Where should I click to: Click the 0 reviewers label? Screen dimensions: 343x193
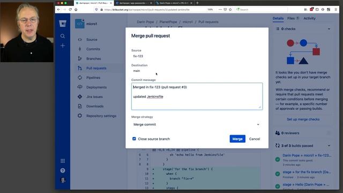click(290, 133)
